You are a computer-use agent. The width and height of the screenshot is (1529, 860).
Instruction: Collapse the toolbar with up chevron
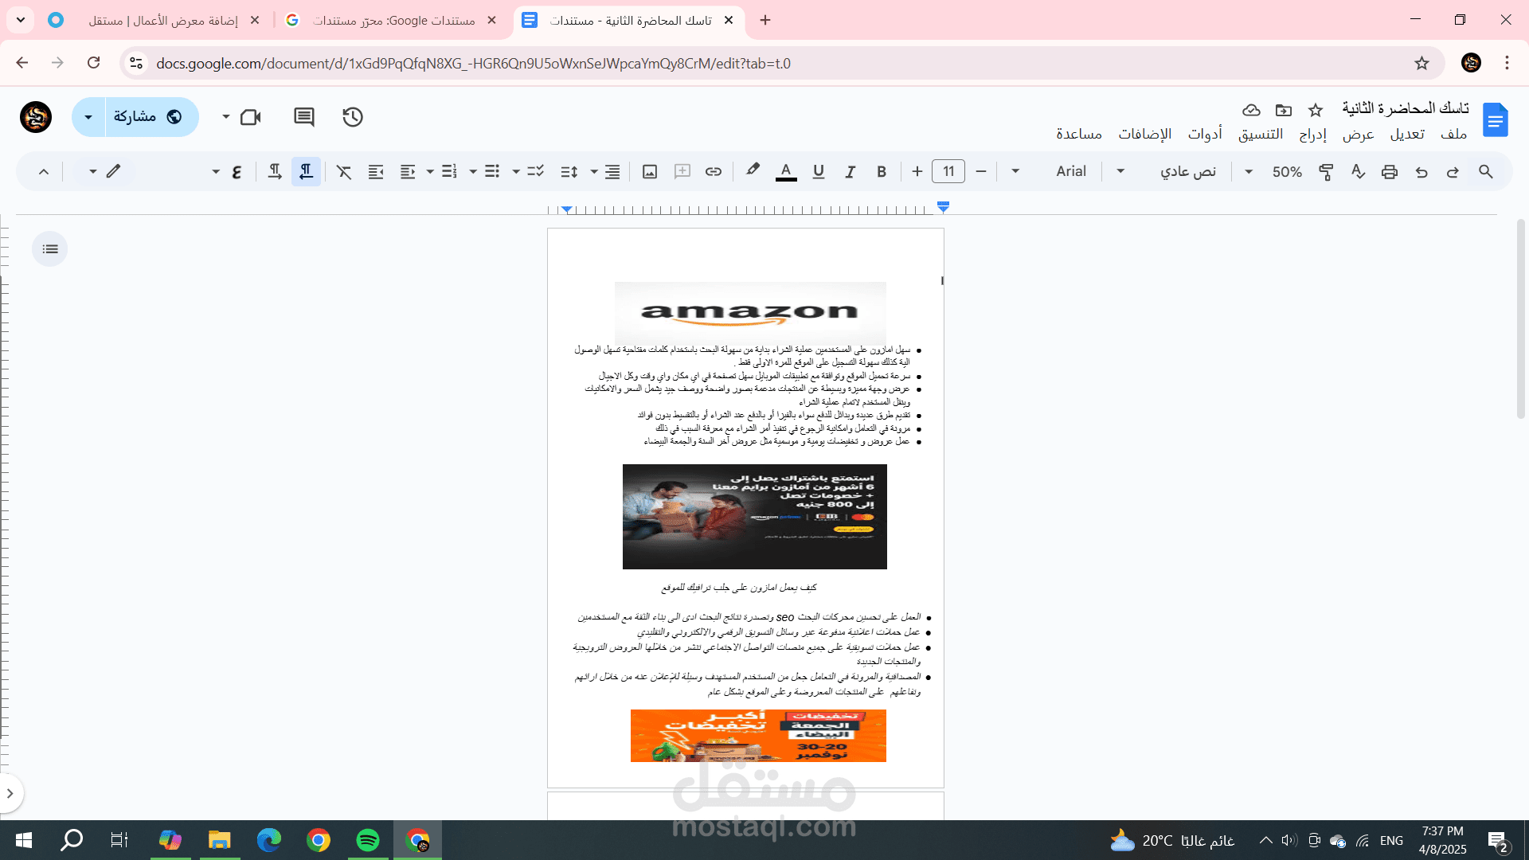(x=44, y=171)
